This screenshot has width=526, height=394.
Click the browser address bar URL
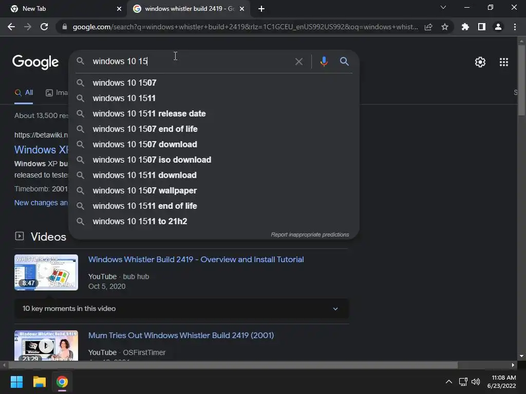click(245, 27)
